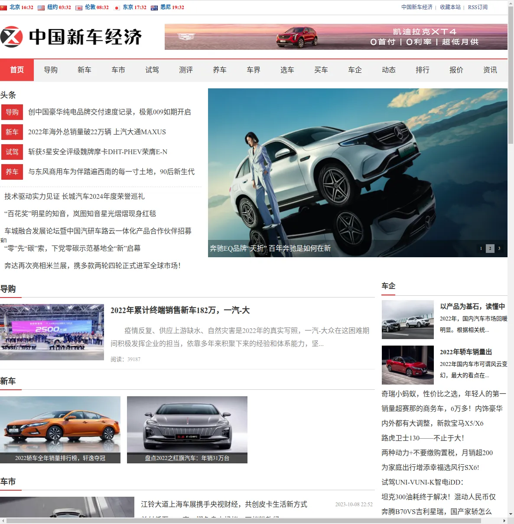
Task: Open 路虎卫士130——不止于大 link
Action: pyautogui.click(x=423, y=438)
